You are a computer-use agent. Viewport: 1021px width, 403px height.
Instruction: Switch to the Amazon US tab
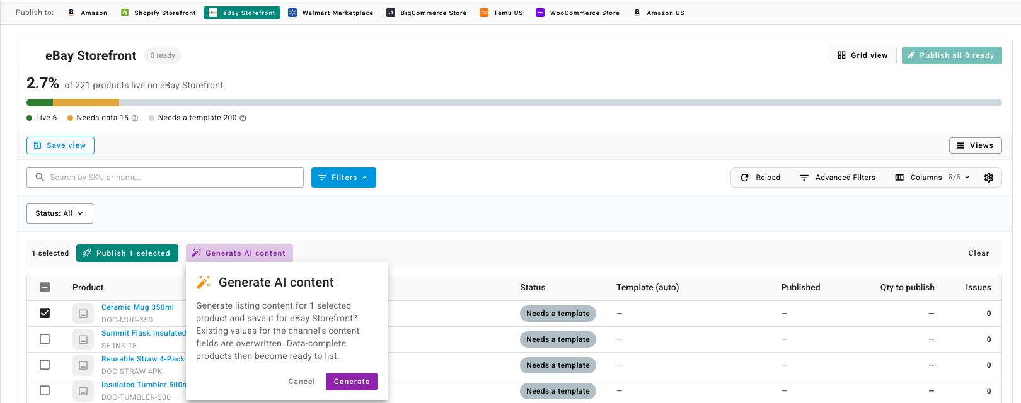click(x=659, y=13)
